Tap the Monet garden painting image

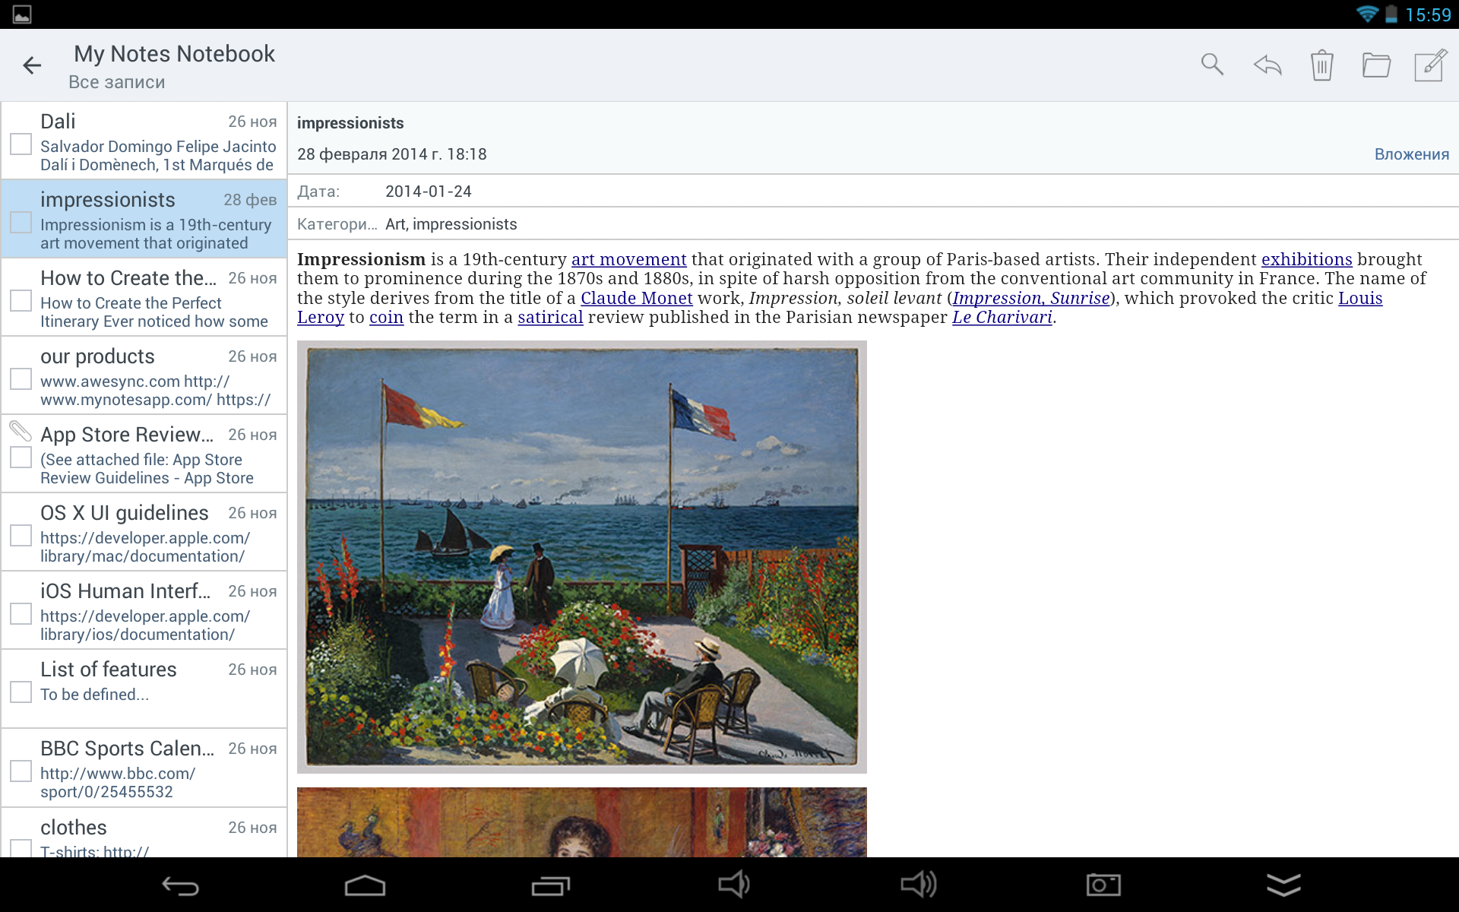click(581, 556)
